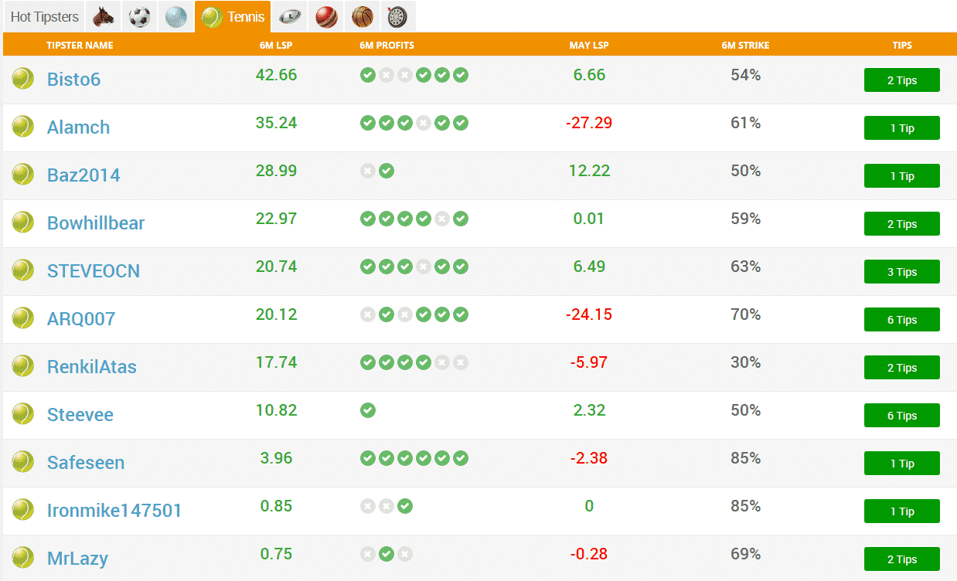Screen dimensions: 957x581
Task: Switch to the football tab
Action: click(139, 16)
